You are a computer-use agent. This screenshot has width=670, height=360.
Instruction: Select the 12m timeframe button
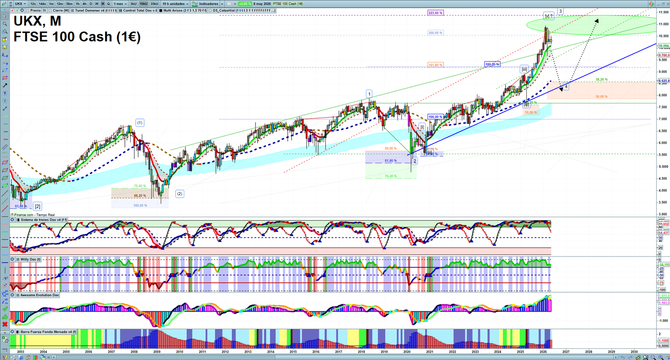click(60, 4)
